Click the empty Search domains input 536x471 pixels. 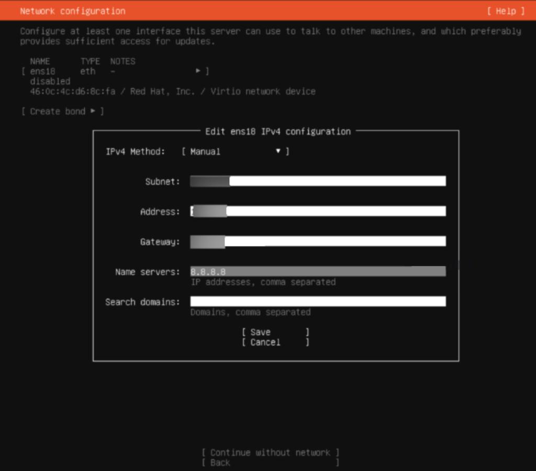(x=318, y=301)
